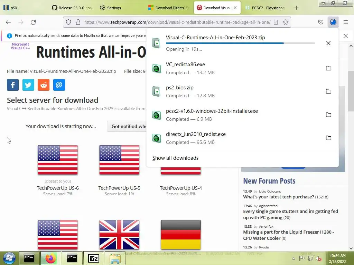Show VC_redist.x86.exe in its folder
The height and width of the screenshot is (265, 354).
(328, 68)
